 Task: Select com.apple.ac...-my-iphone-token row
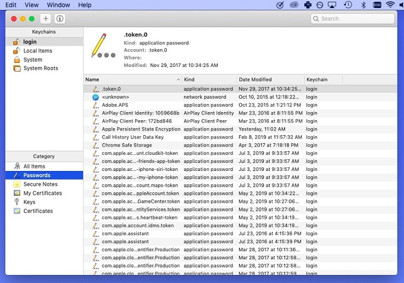(x=240, y=177)
